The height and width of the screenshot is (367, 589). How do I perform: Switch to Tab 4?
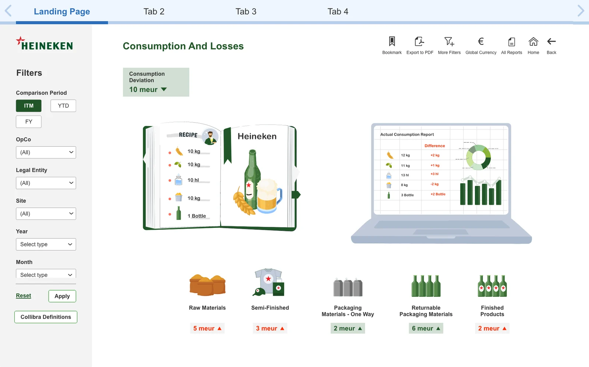tap(338, 11)
